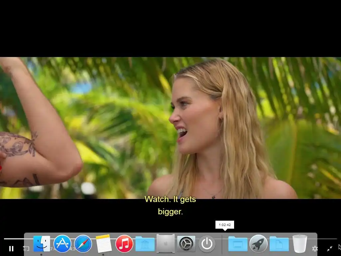Open Finder from the dock
The width and height of the screenshot is (341, 256).
[x=42, y=244]
